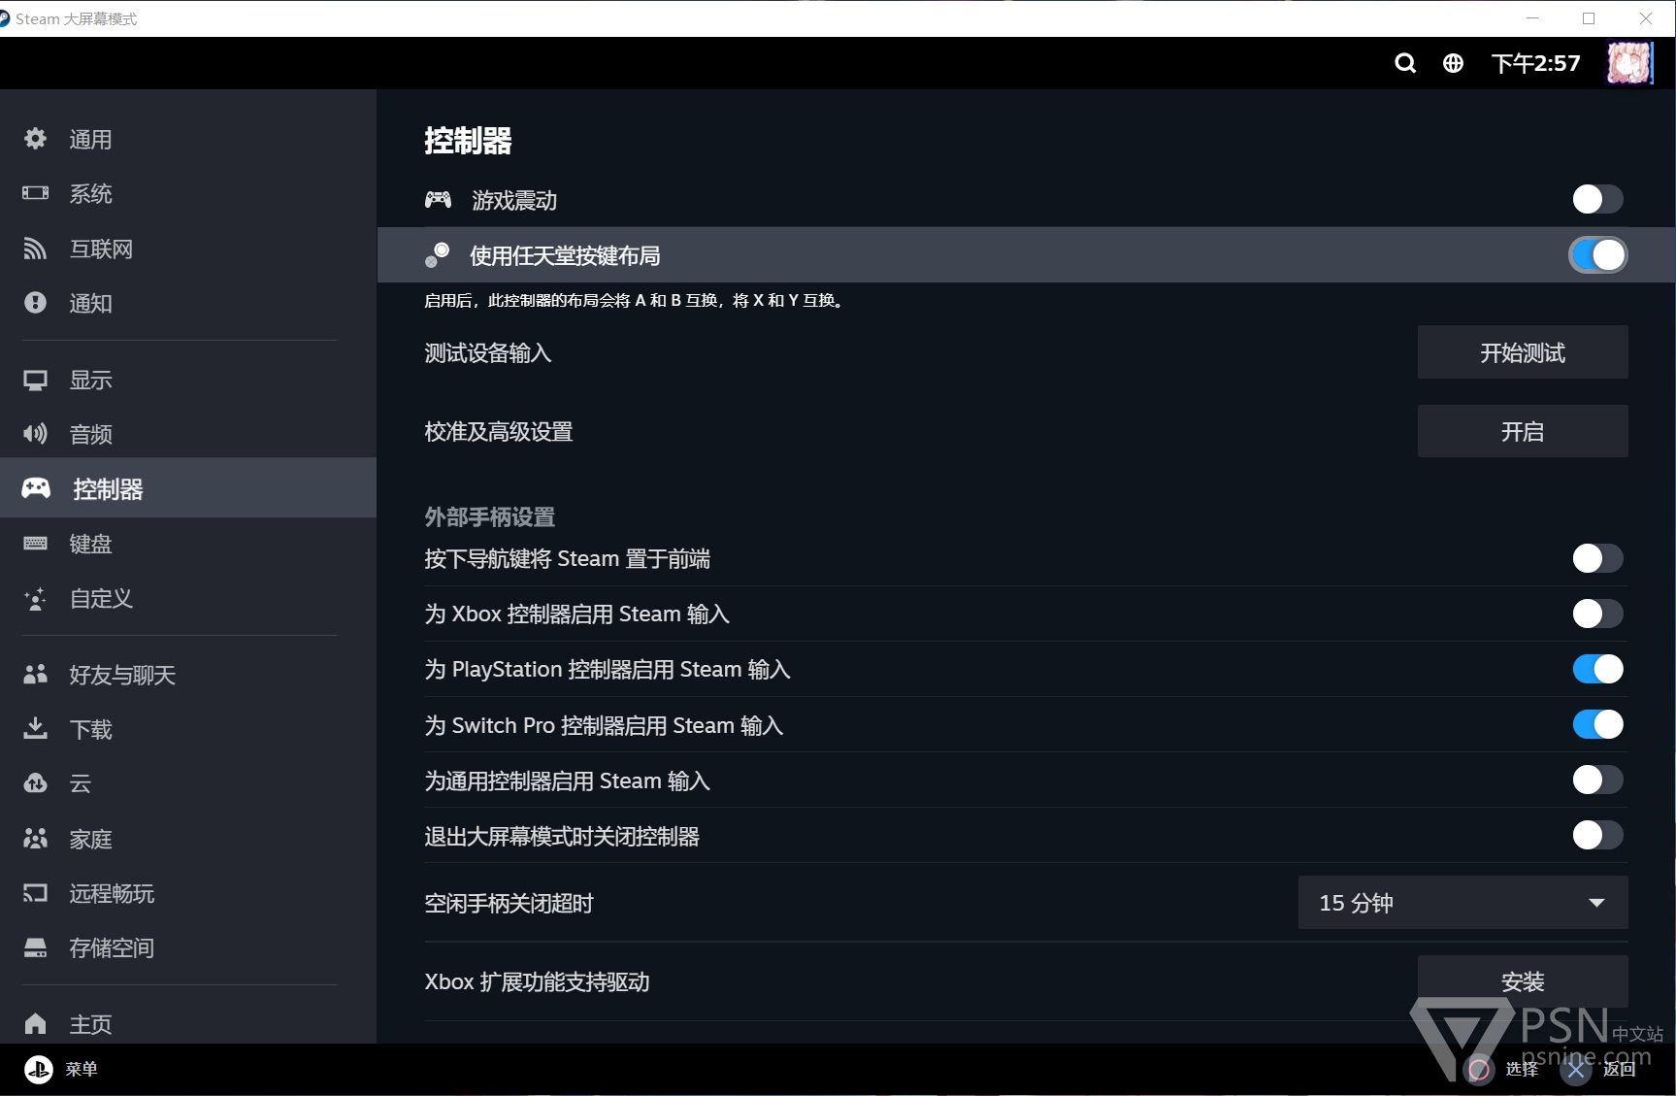Viewport: 1676px width, 1096px height.
Task: Click the drive icon beside 存储空间
Action: [x=36, y=947]
